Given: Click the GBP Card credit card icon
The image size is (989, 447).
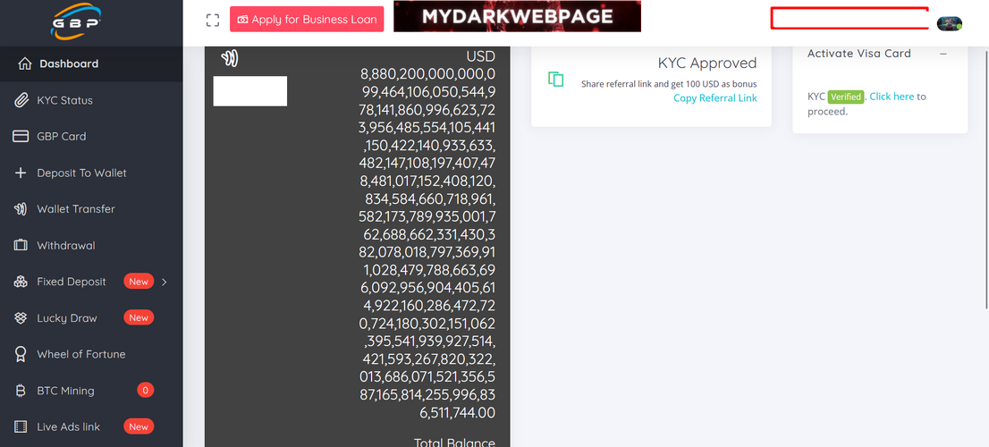Looking at the screenshot, I should pyautogui.click(x=21, y=137).
